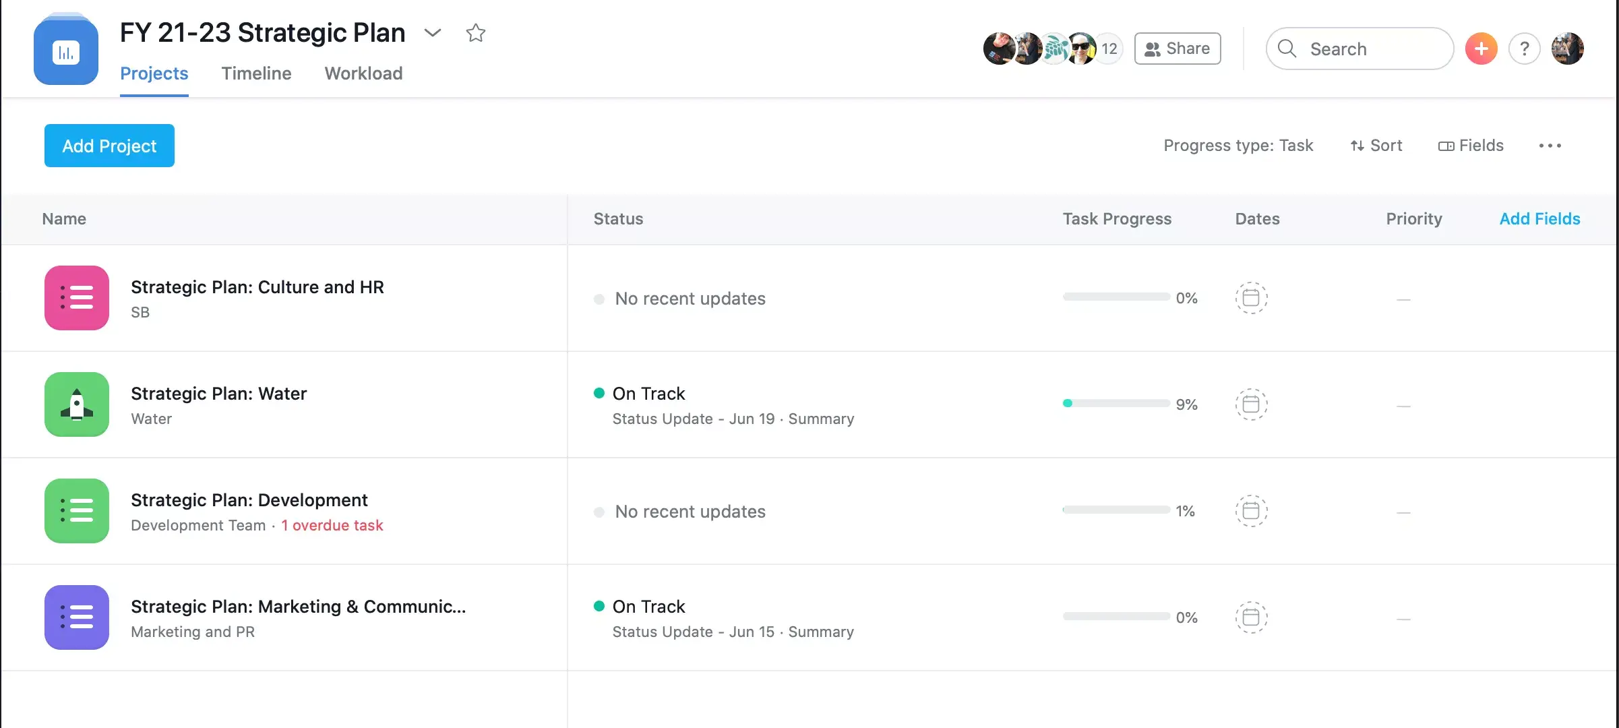Click the calendar icon for Strategic Plan: Development
This screenshot has height=728, width=1619.
[x=1252, y=510]
